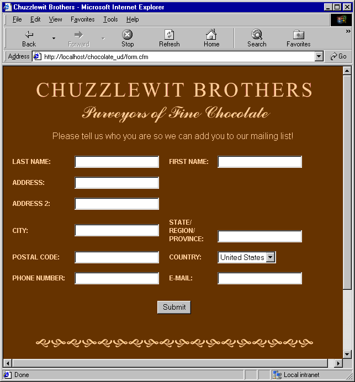The height and width of the screenshot is (382, 355).
Task: Maximize the Internet Explorer window
Action: 337,7
